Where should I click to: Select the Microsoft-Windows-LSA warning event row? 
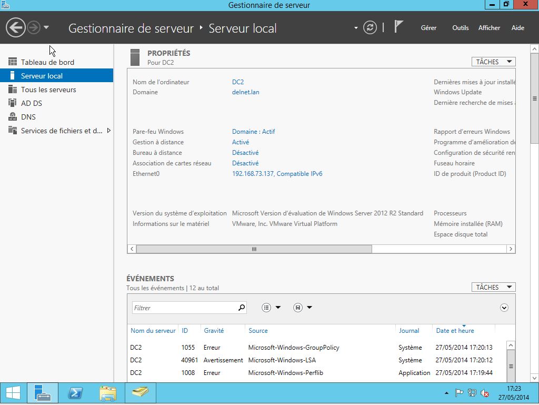click(x=316, y=360)
